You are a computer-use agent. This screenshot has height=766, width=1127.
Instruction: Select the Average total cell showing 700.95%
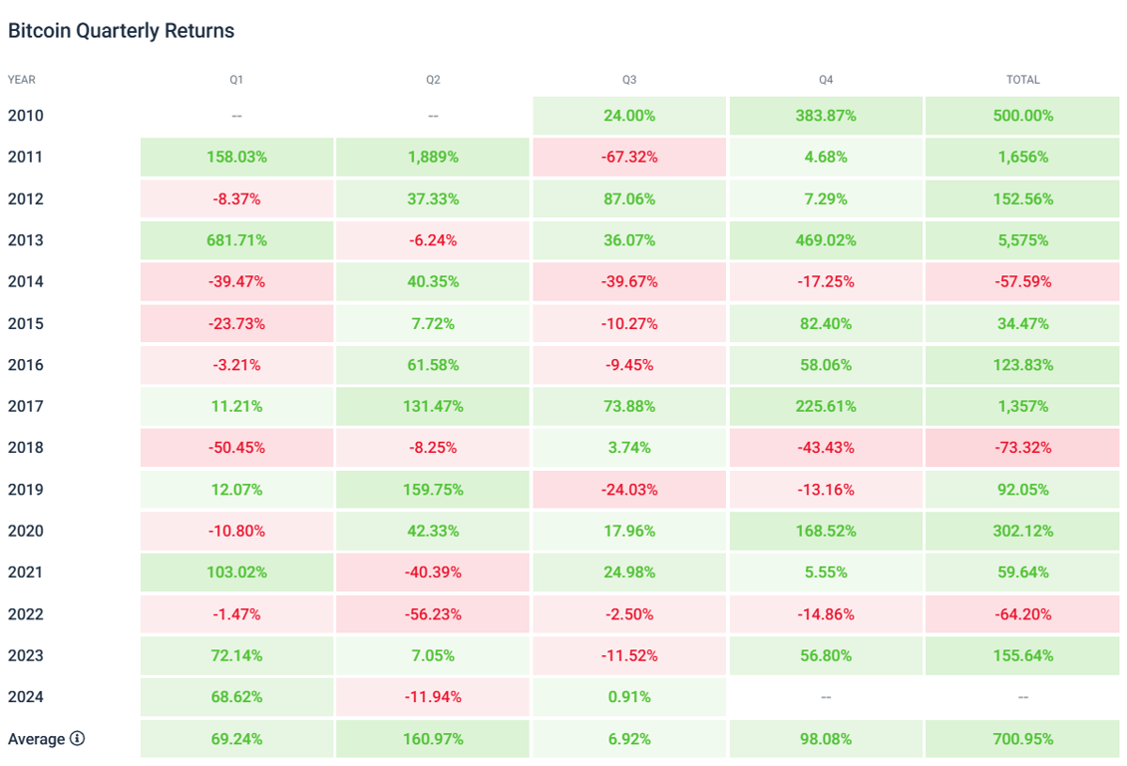coord(1022,739)
